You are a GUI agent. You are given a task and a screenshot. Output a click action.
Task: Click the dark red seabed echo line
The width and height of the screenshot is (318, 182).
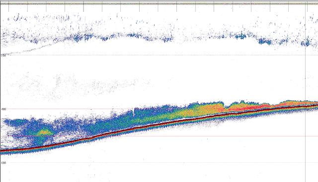tap(159, 124)
